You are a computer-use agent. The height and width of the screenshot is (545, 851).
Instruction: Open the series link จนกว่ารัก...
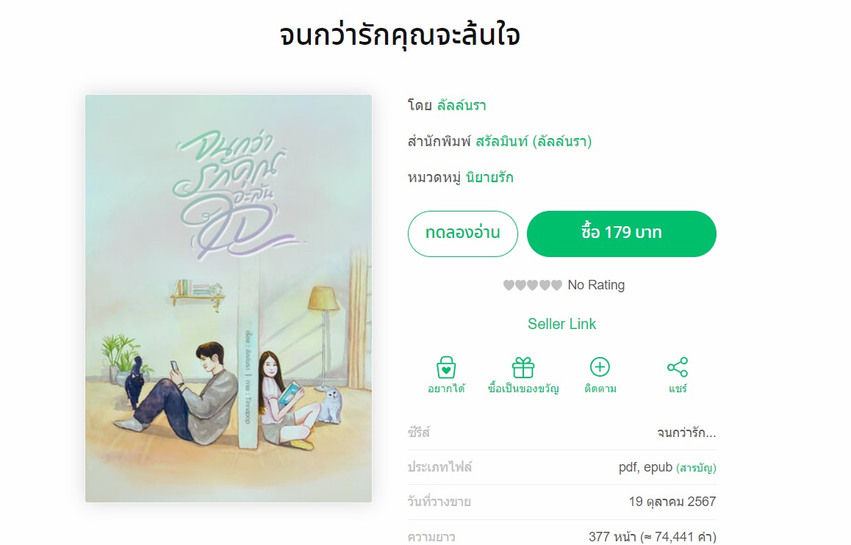tap(686, 433)
